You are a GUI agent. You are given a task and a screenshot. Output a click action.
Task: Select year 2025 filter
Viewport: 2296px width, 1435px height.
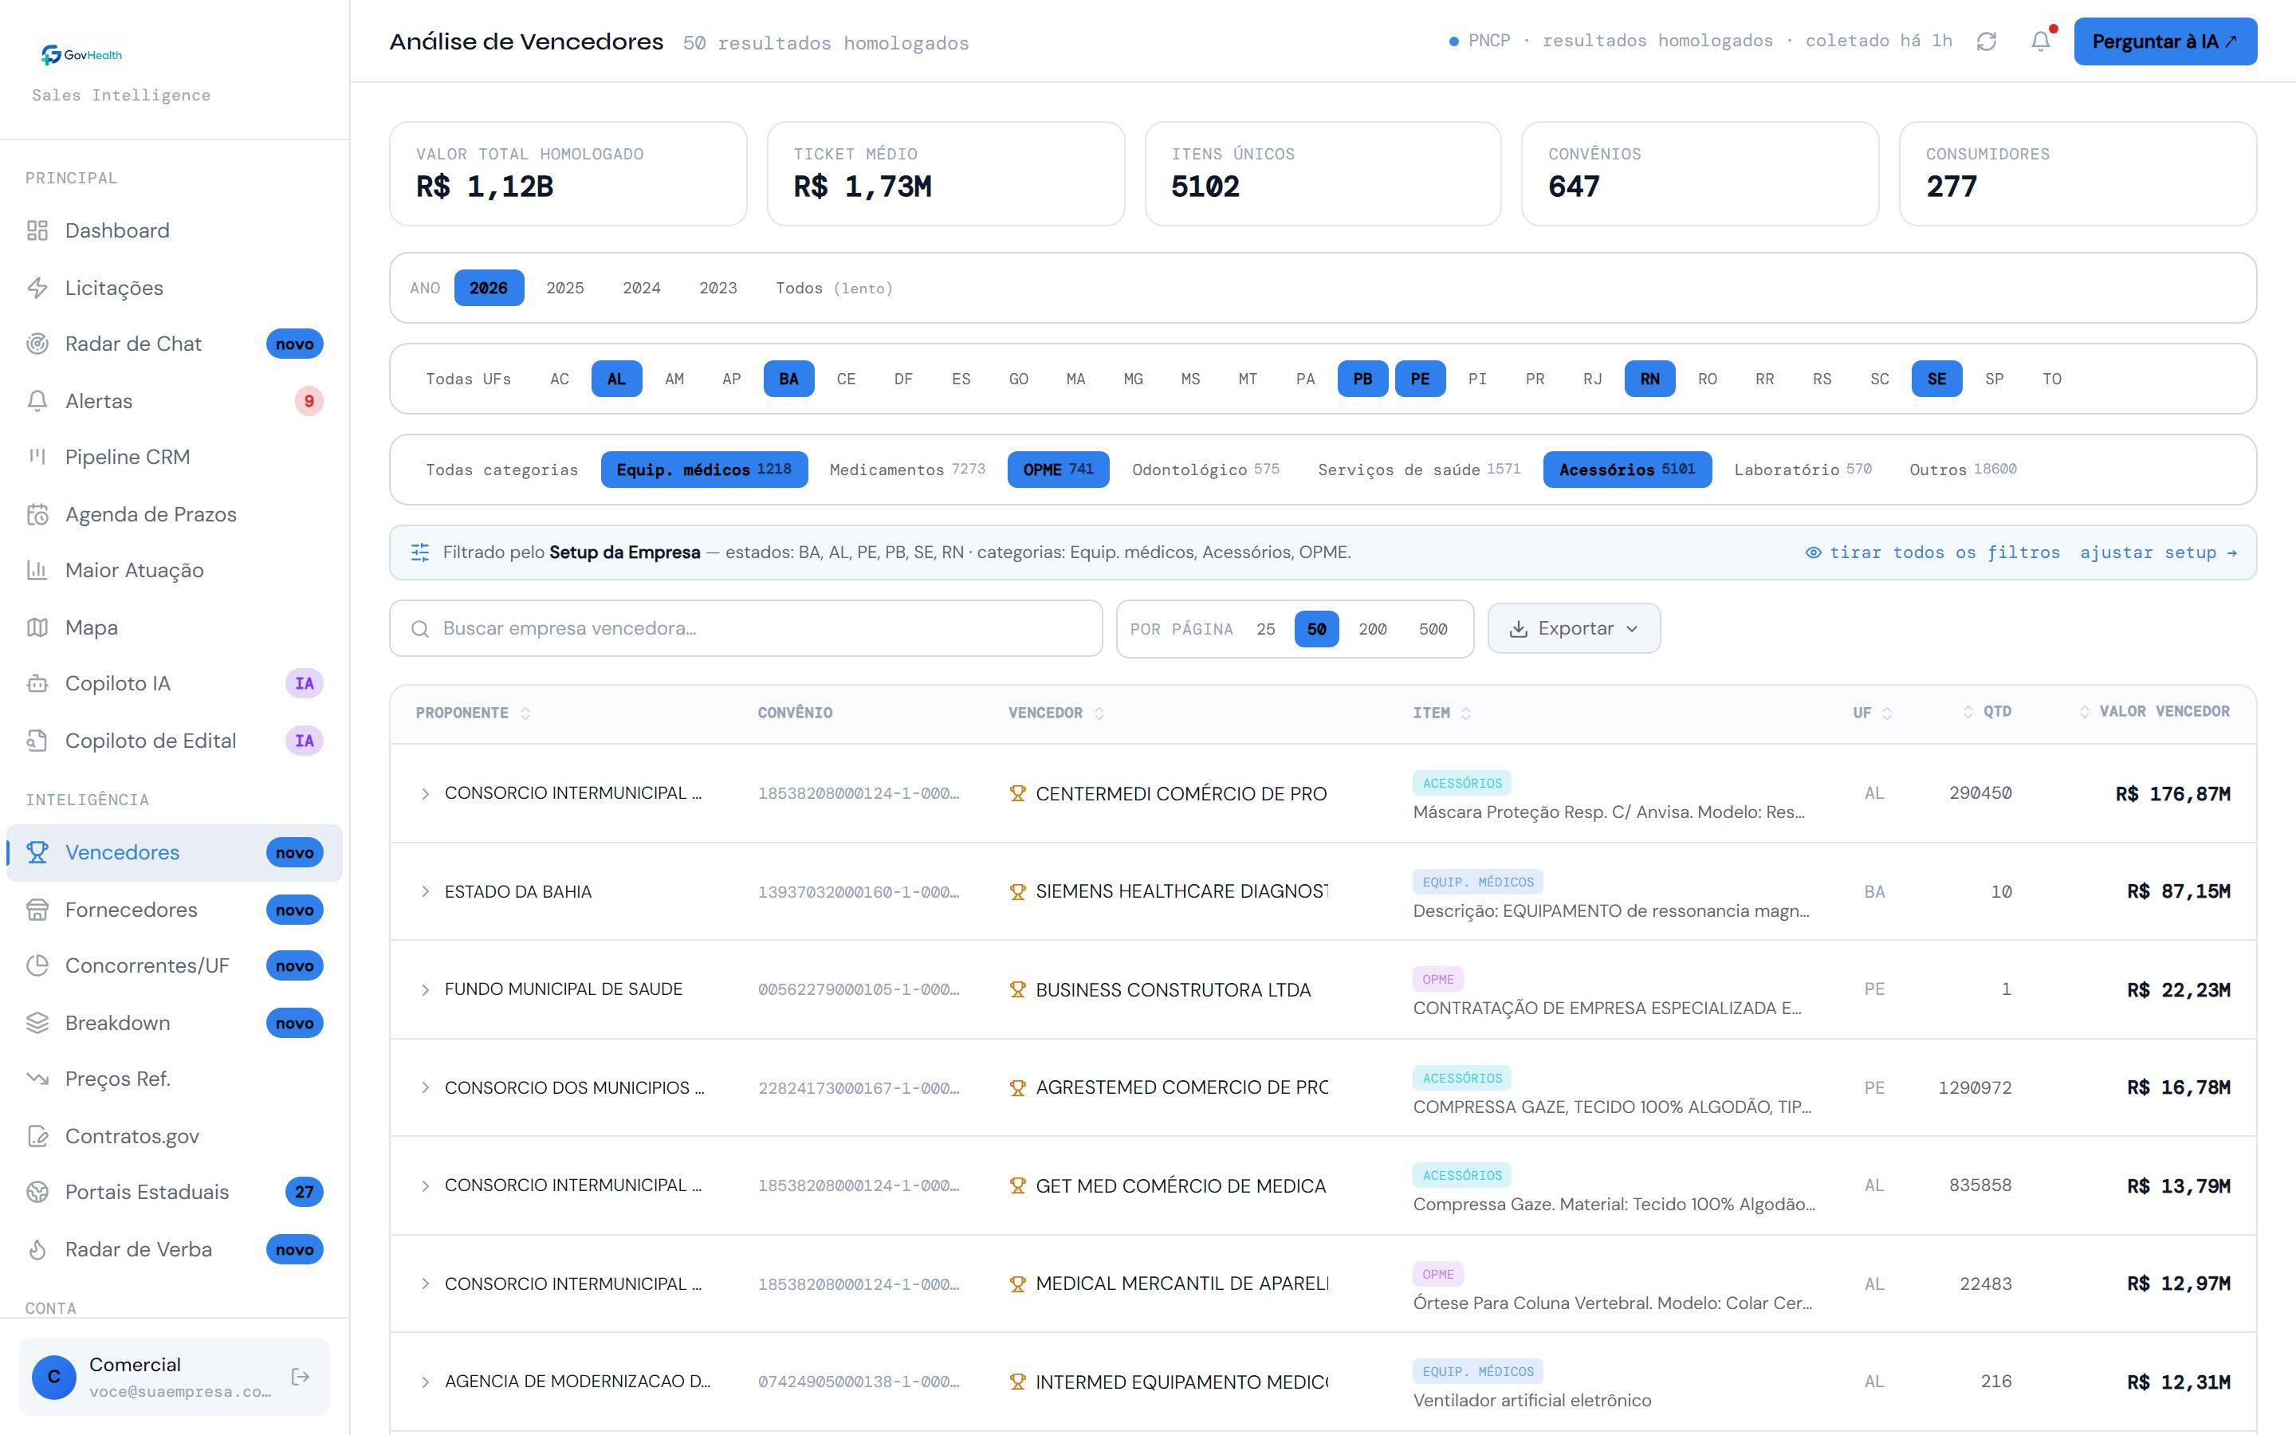click(x=564, y=288)
